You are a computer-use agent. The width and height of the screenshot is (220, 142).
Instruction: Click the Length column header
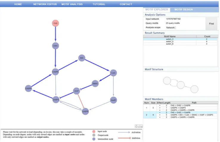(x=167, y=103)
